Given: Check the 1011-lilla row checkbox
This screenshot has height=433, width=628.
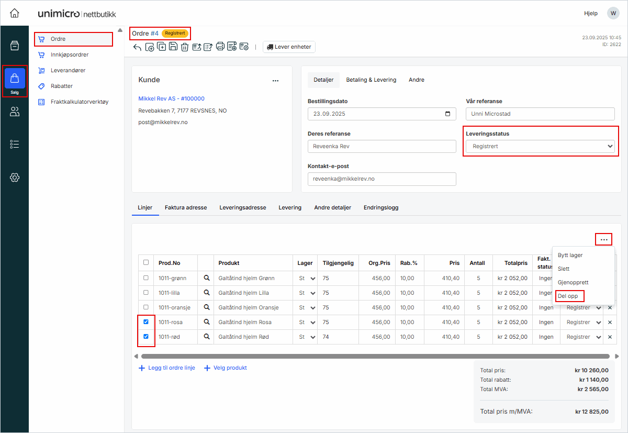Looking at the screenshot, I should [x=146, y=293].
